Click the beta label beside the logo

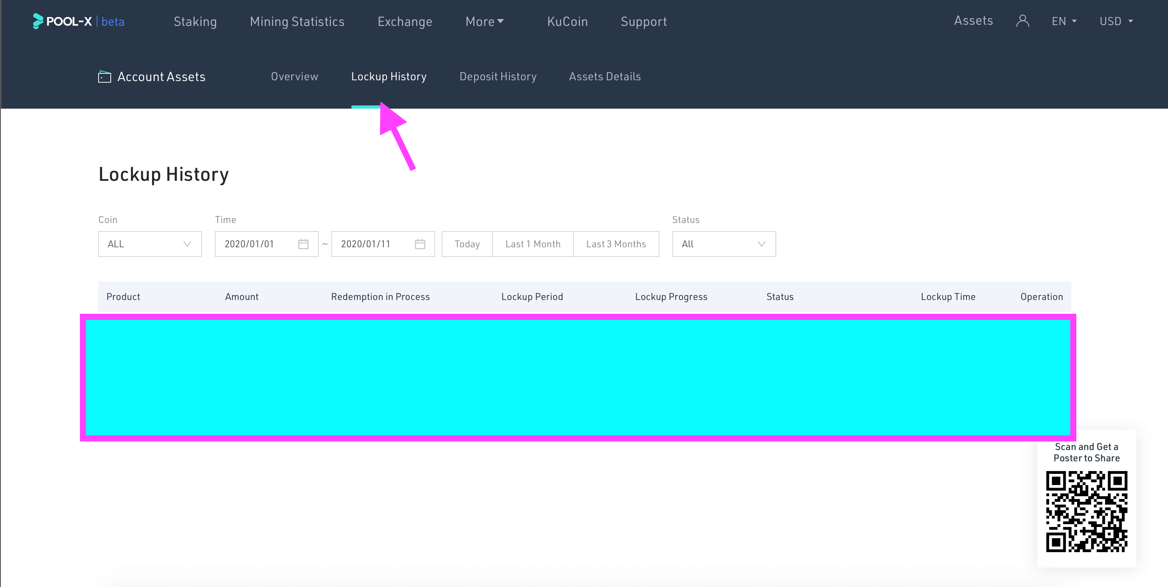(113, 21)
